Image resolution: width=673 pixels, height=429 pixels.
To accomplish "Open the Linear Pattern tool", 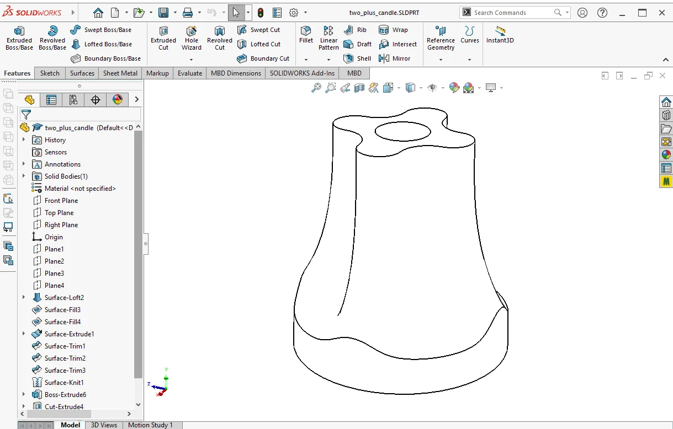I will click(x=328, y=37).
